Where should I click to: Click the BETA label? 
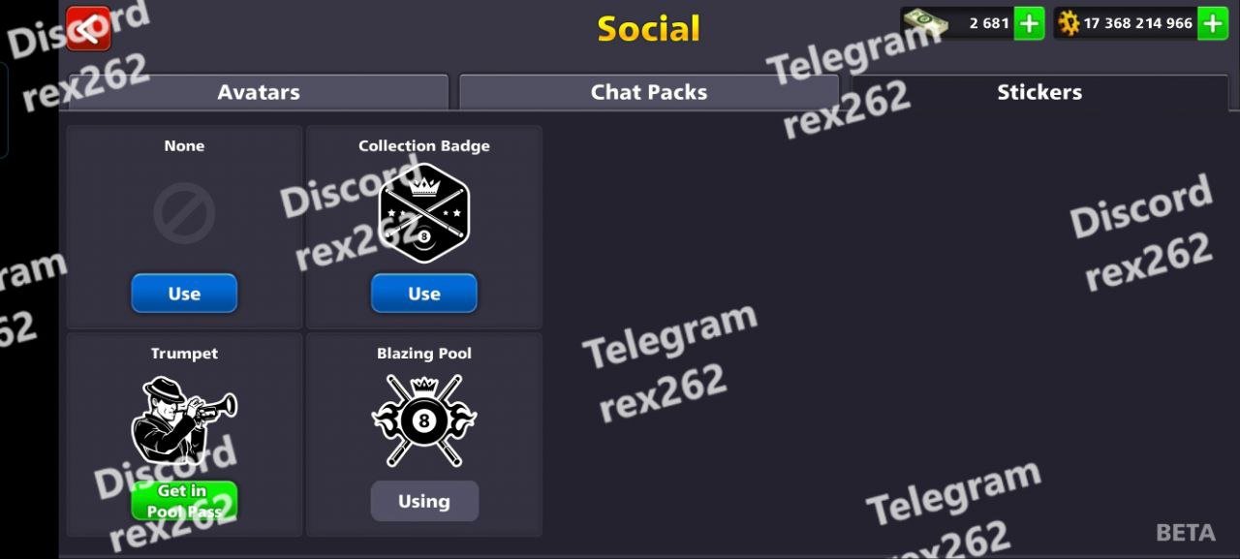1186,533
